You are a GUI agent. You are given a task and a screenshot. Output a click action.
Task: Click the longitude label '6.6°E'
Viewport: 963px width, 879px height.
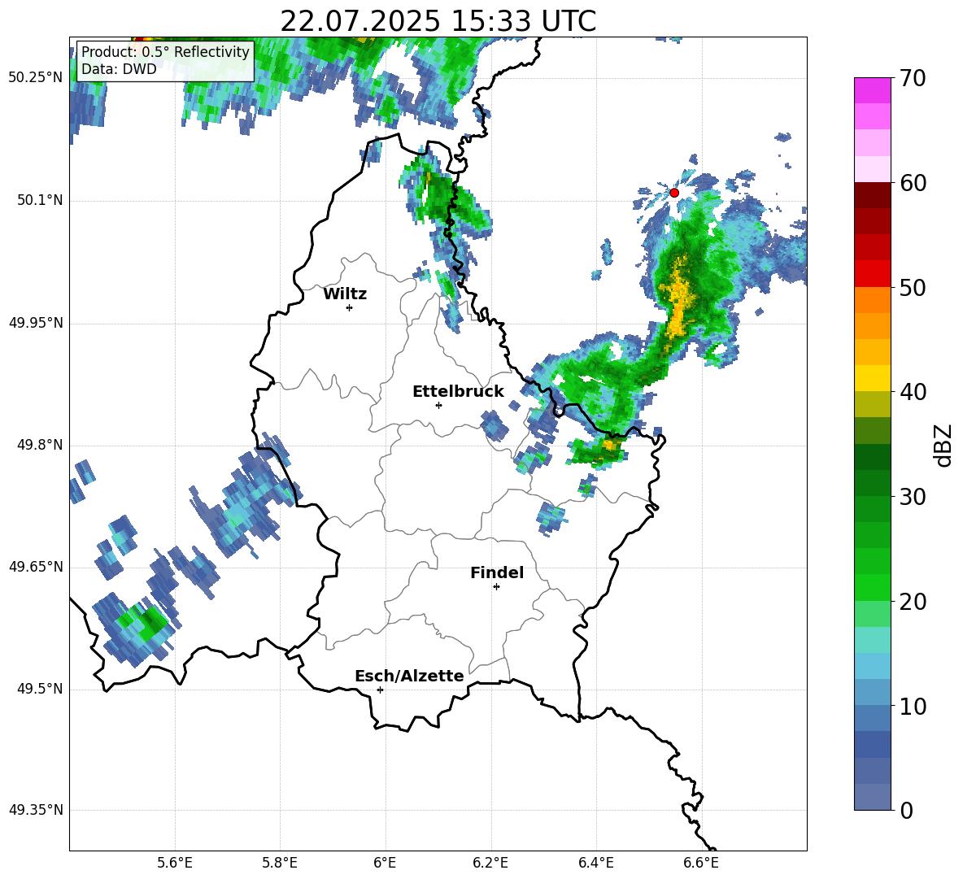pyautogui.click(x=701, y=863)
